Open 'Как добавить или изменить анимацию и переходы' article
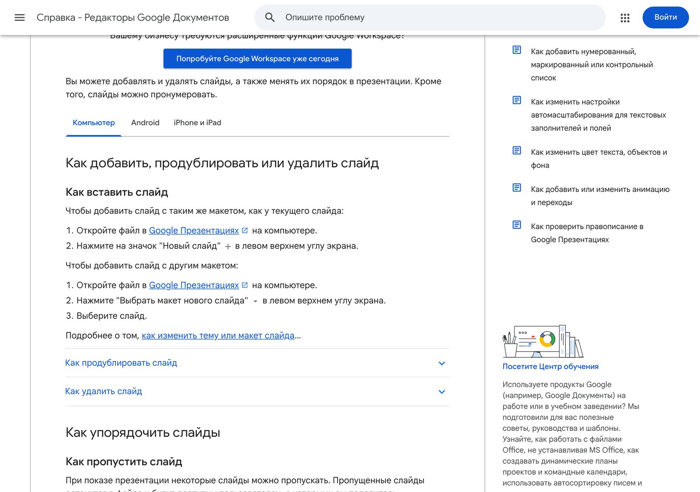 (600, 196)
